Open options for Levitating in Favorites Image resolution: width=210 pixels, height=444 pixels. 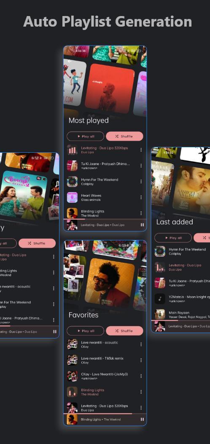(x=141, y=408)
